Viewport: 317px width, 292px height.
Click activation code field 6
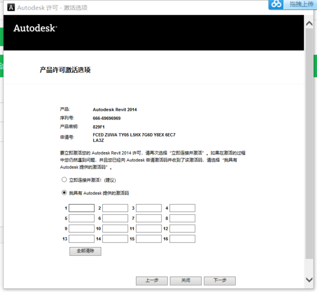[x=115, y=218]
